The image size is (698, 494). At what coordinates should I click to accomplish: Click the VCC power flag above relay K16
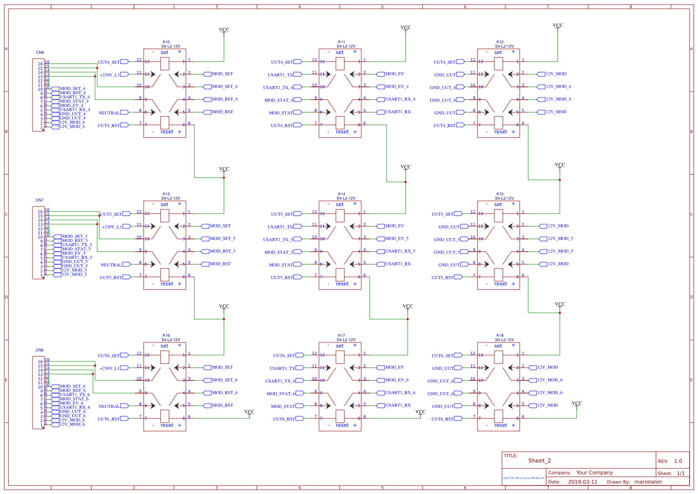point(224,307)
